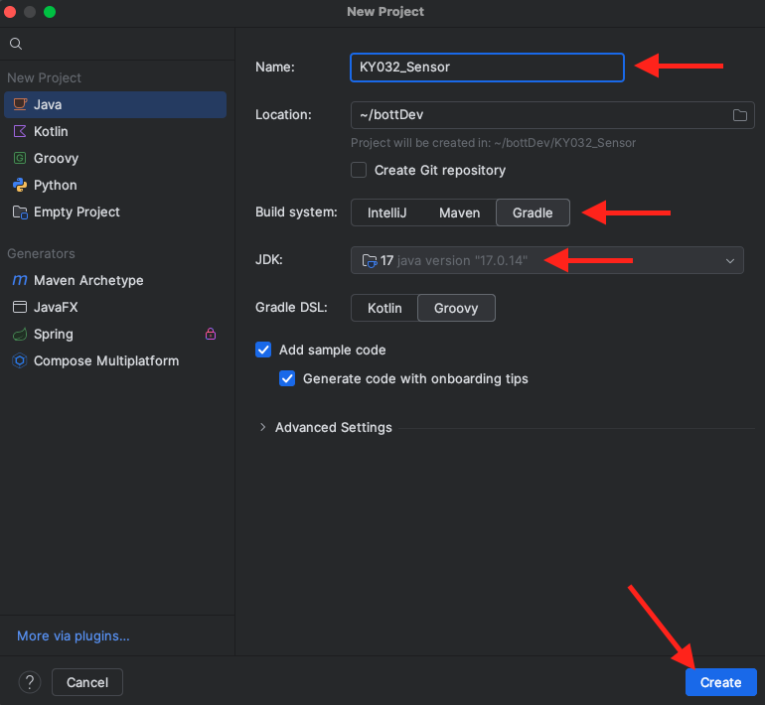Click the JDK folder icon
This screenshot has width=765, height=705.
[x=370, y=261]
